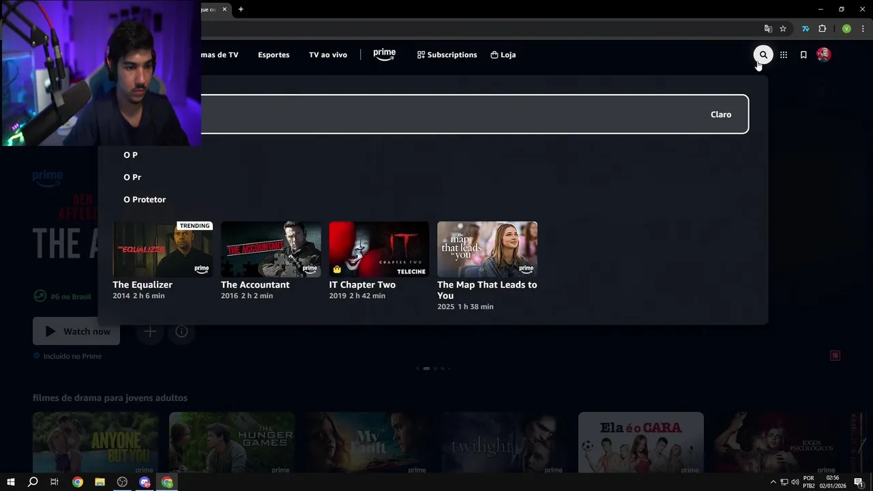
Task: Open the apps grid icon in header
Action: (x=784, y=55)
